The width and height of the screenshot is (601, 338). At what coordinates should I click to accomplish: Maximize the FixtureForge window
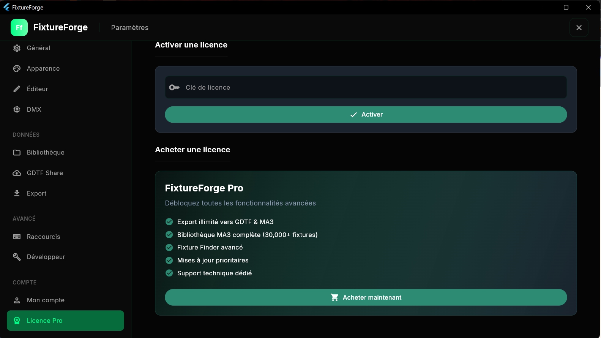click(566, 7)
